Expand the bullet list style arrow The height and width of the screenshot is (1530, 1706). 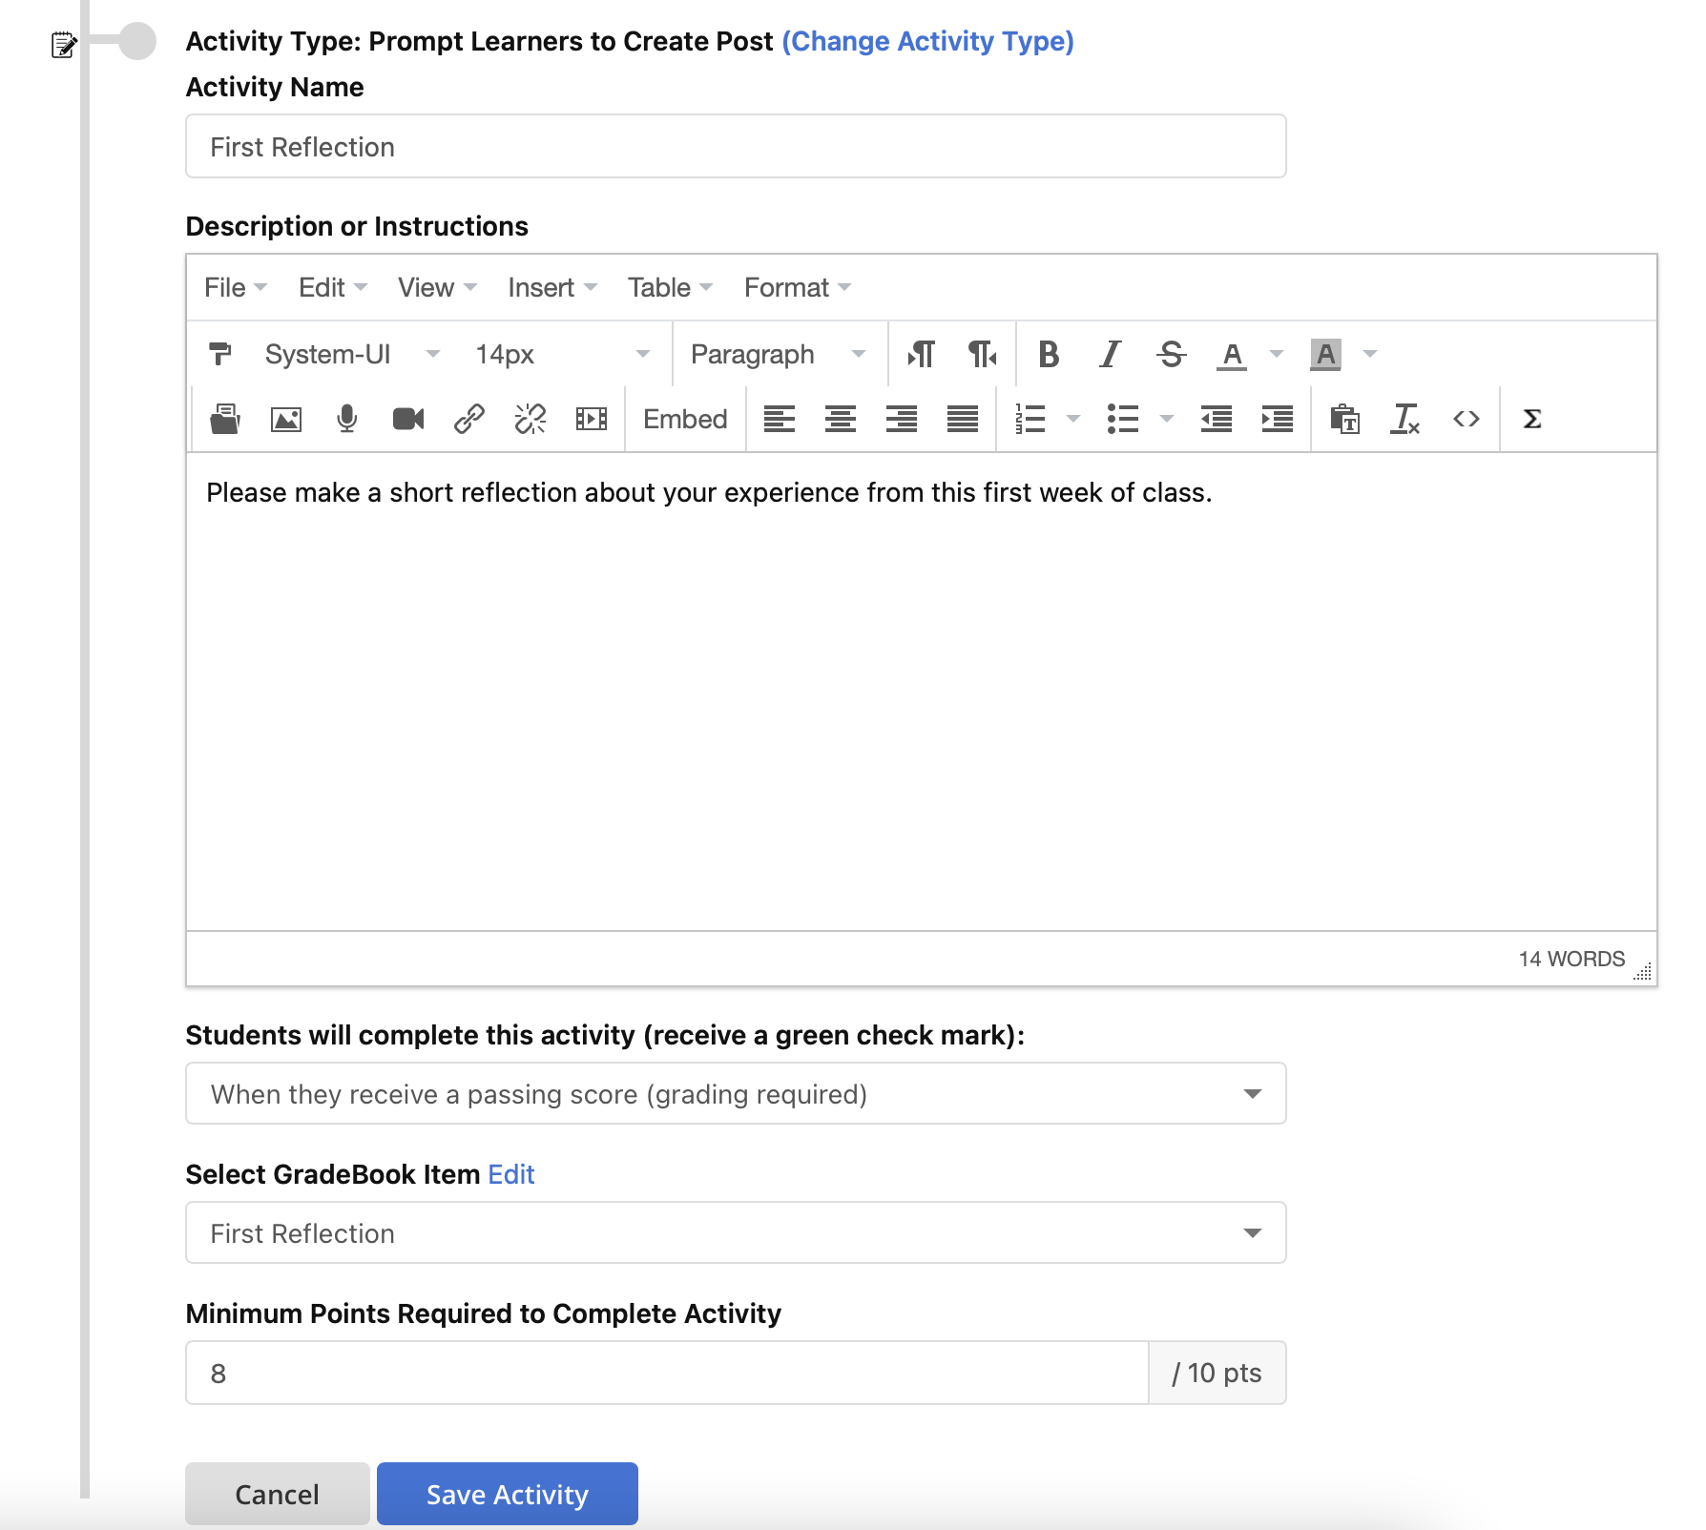(x=1167, y=419)
